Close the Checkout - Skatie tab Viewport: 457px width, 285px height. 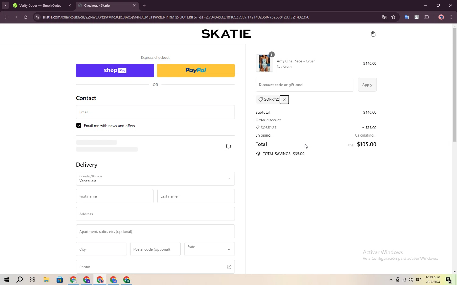click(x=134, y=5)
